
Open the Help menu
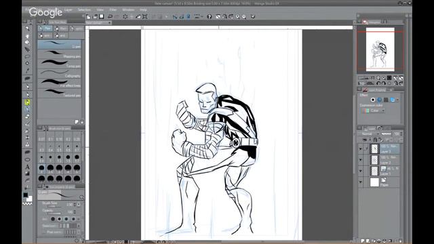click(143, 9)
